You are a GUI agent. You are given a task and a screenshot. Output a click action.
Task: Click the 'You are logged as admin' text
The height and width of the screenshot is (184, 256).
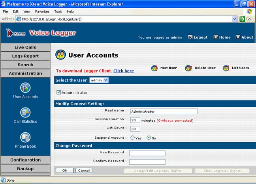160,37
